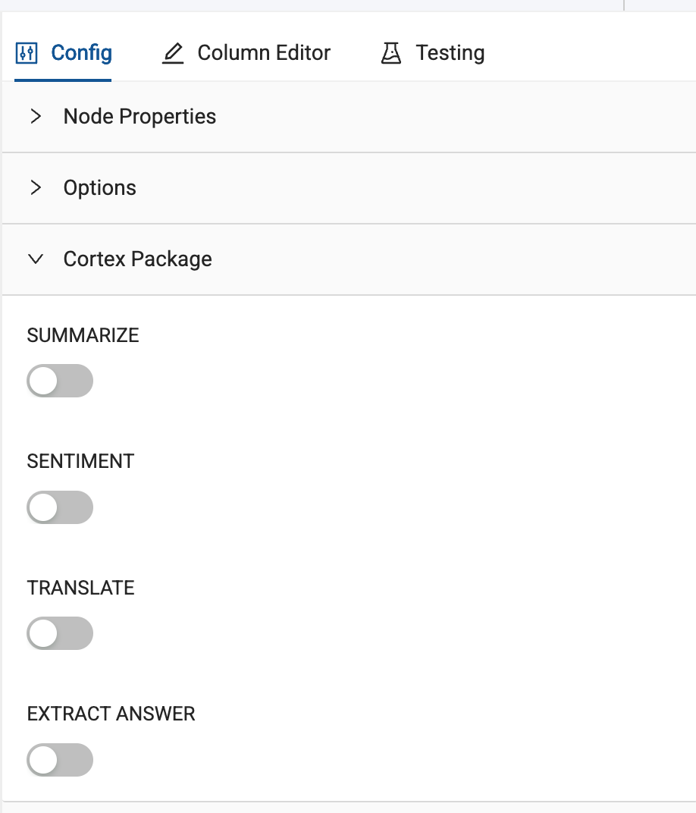The image size is (696, 813).
Task: Enable the SUMMARIZE toggle switch
Action: click(60, 381)
